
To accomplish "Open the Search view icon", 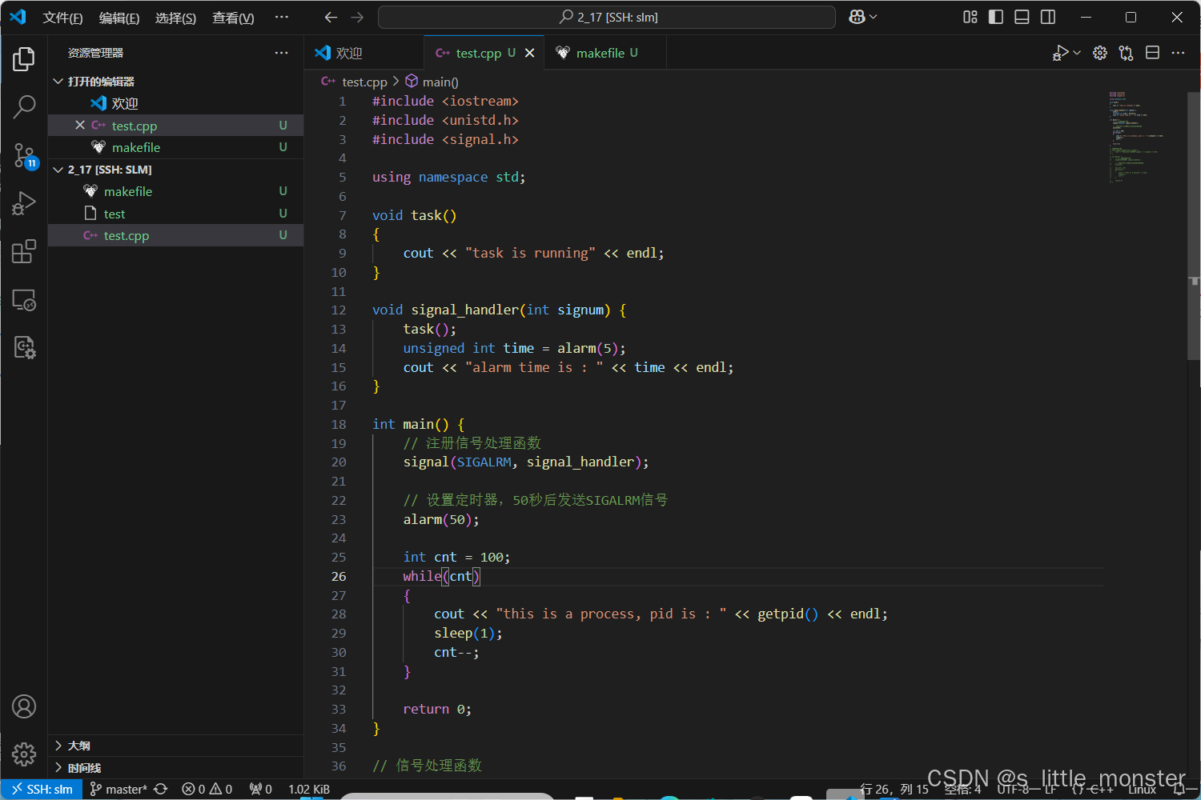I will click(24, 106).
